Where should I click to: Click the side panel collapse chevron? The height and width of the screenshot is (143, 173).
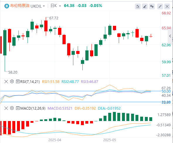point(170,36)
